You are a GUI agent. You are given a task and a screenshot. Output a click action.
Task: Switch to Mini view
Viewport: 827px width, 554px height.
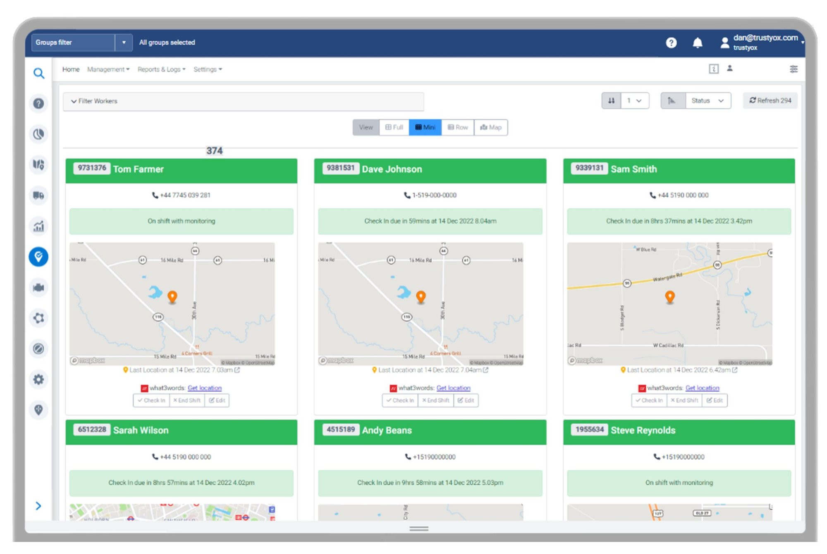point(425,127)
